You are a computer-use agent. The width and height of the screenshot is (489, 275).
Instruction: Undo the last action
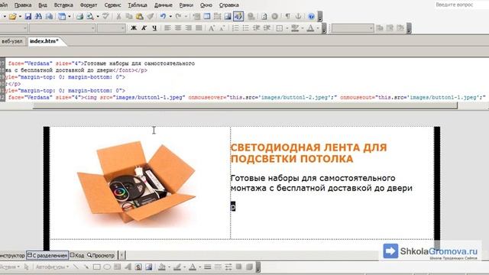pos(163,17)
